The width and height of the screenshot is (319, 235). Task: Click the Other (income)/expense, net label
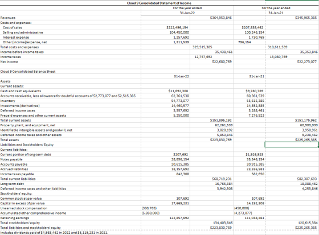click(25, 42)
